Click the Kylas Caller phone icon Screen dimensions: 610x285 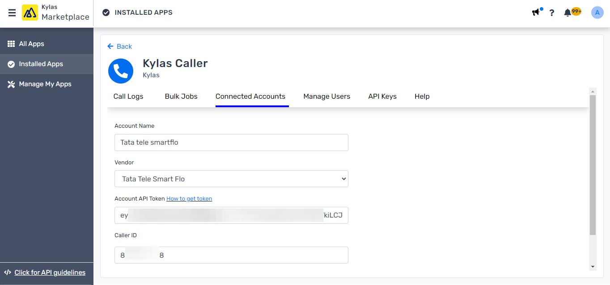tap(121, 71)
